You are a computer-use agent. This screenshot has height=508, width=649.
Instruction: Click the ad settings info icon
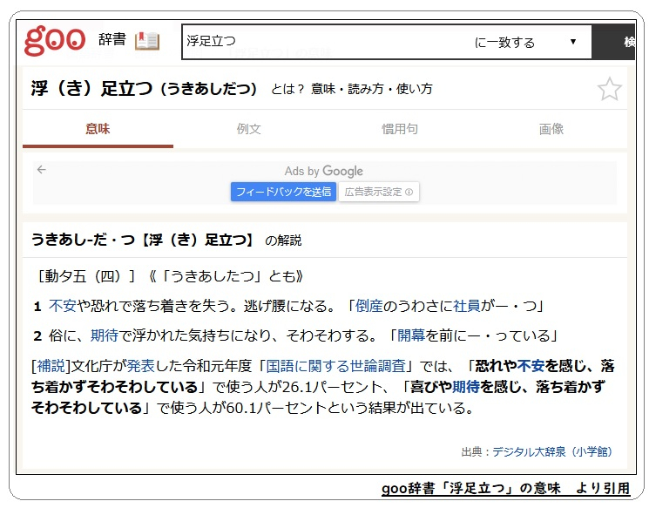[x=409, y=192]
